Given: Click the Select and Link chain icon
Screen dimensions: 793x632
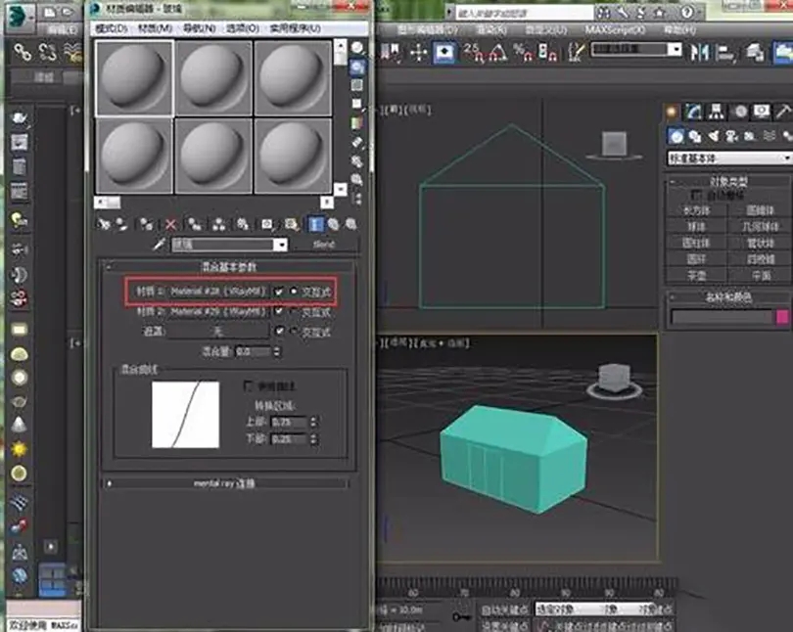Looking at the screenshot, I should pyautogui.click(x=22, y=52).
